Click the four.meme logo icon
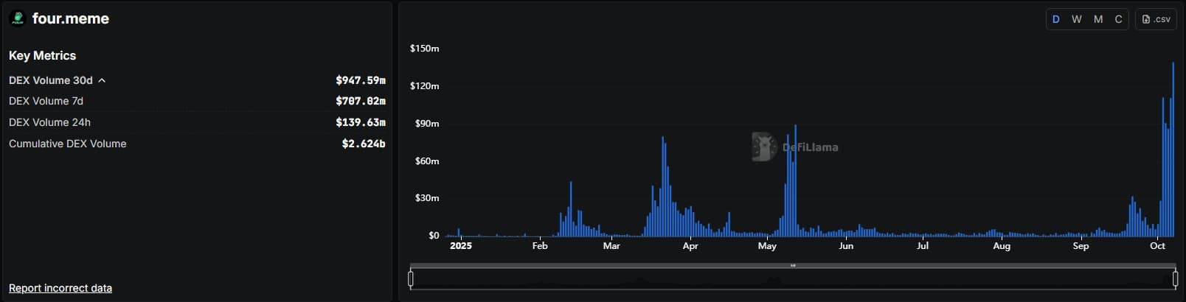The height and width of the screenshot is (302, 1186). tap(17, 18)
